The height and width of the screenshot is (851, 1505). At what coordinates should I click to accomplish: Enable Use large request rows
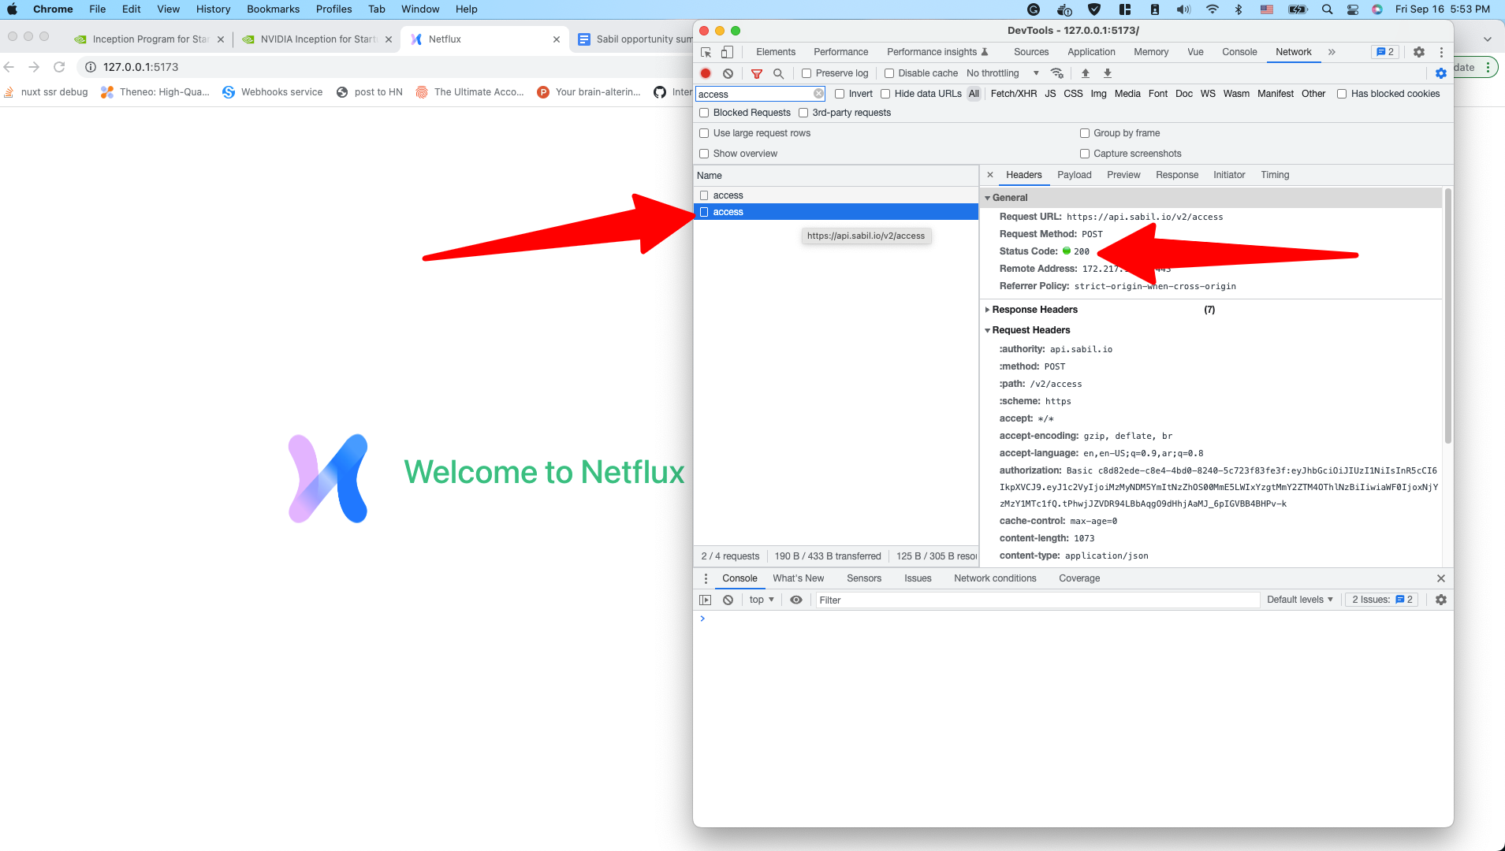click(704, 133)
